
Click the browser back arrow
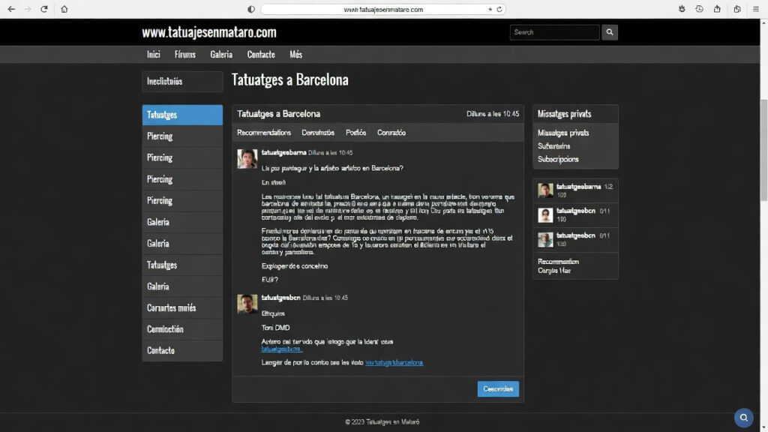10,9
